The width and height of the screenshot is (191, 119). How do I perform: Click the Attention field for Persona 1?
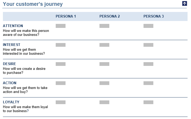(60, 26)
